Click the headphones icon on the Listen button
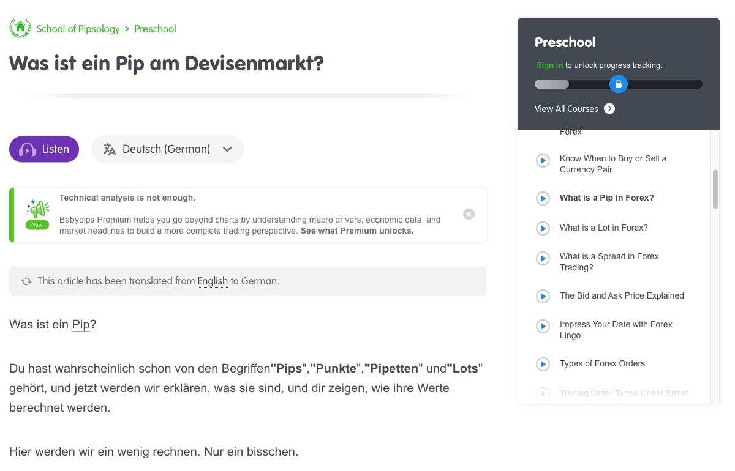 click(28, 150)
